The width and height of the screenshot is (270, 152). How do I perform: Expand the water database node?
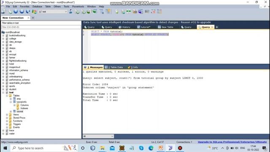[3, 134]
